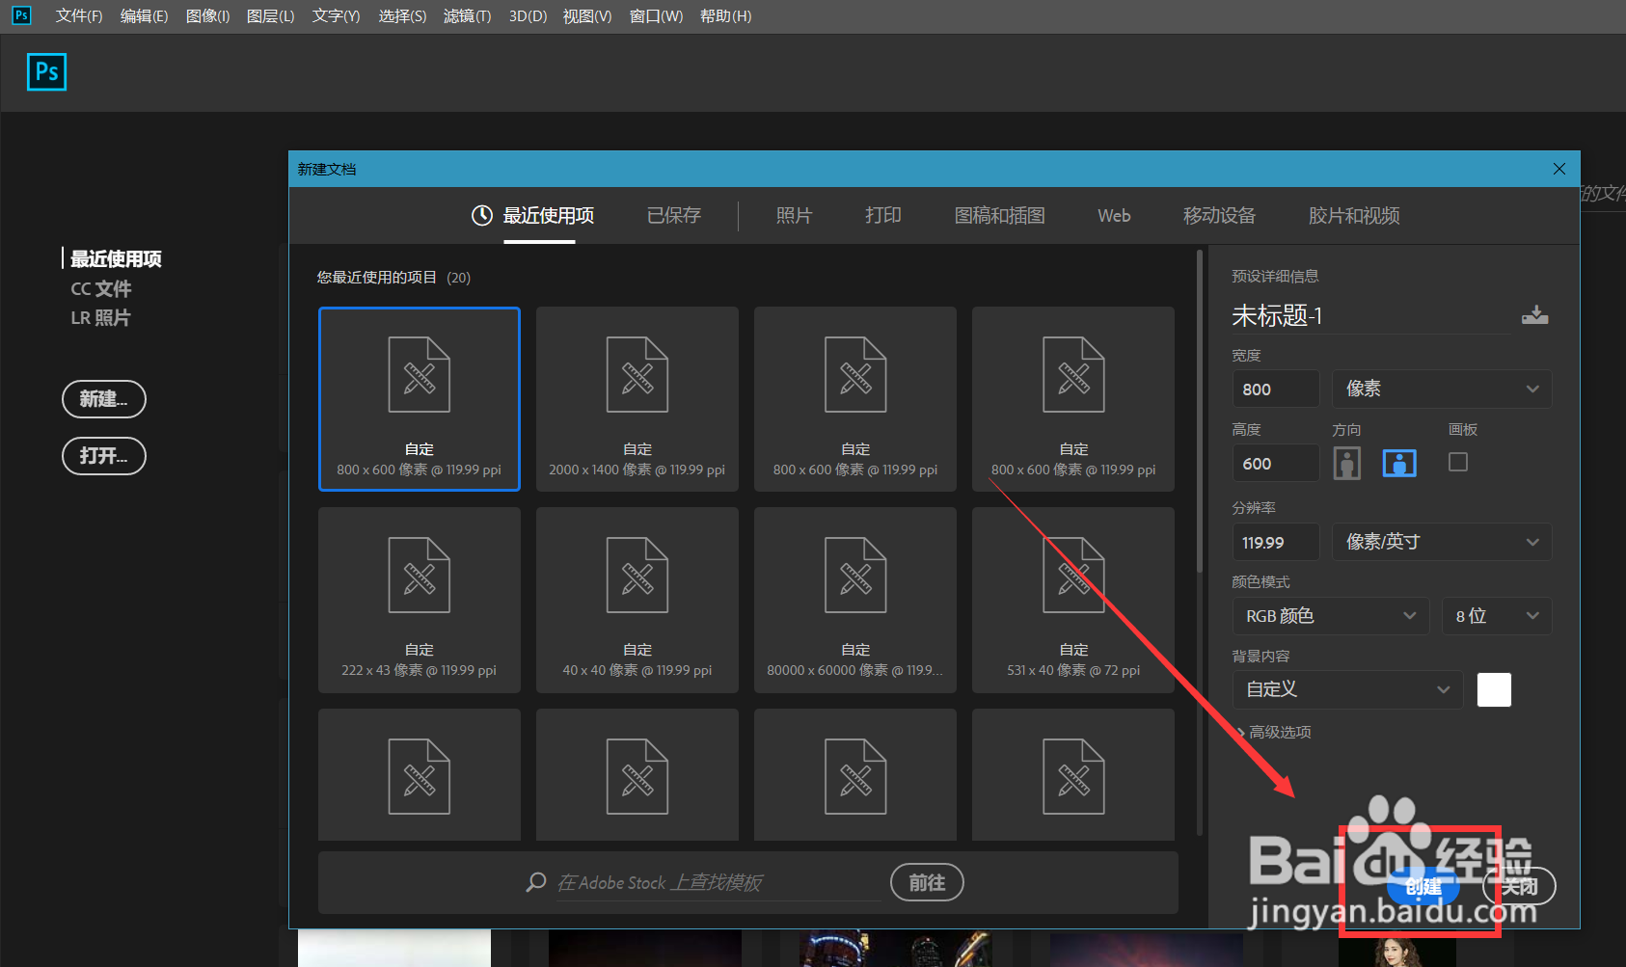The height and width of the screenshot is (967, 1626).
Task: Open the 8 位 bit depth dropdown
Action: point(1497,616)
